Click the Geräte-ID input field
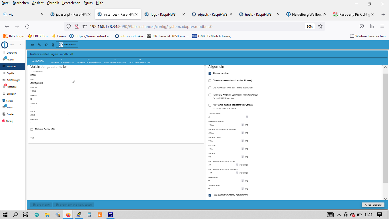The width and height of the screenshot is (389, 219). (50, 123)
